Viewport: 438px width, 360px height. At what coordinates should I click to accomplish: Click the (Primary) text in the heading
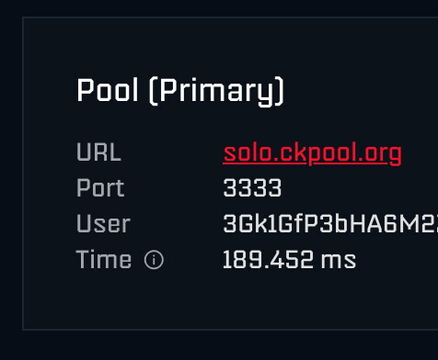[217, 91]
